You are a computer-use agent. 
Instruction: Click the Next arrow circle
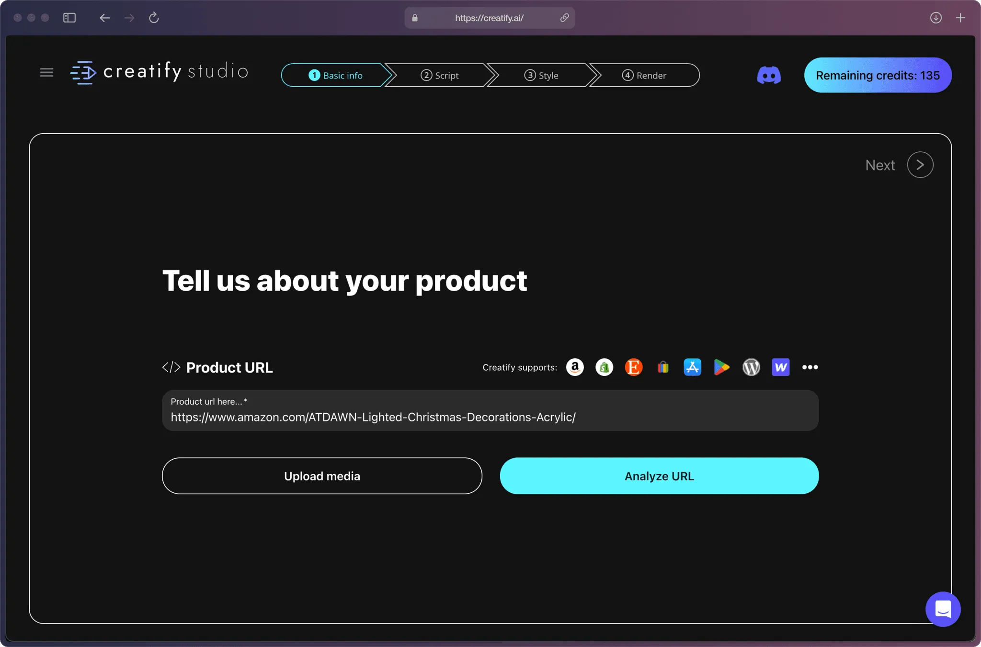click(920, 165)
